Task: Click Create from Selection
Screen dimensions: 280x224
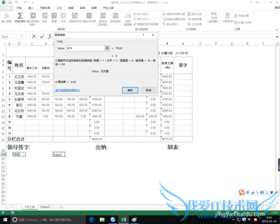Action: [146, 24]
